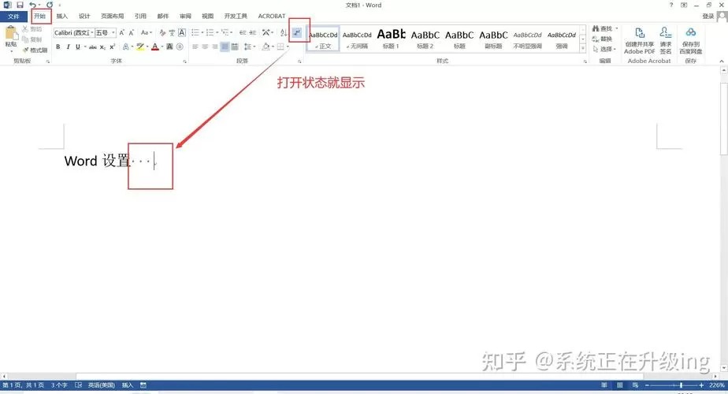Click the Align Left icon
Image resolution: width=728 pixels, height=394 pixels.
[195, 46]
